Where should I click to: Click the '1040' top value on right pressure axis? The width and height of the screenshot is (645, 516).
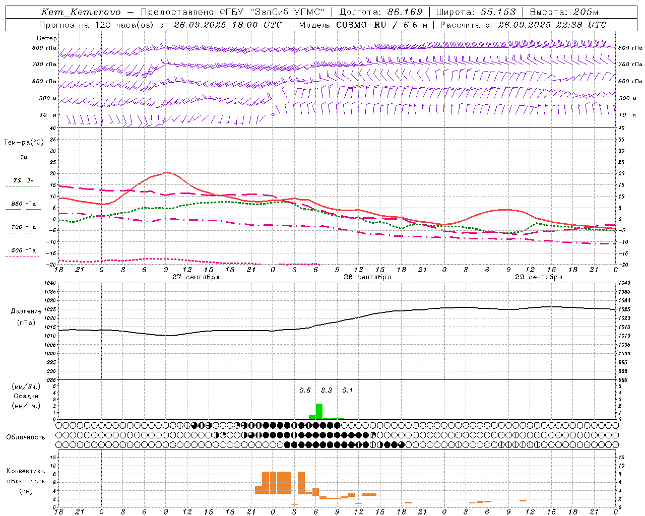point(625,283)
